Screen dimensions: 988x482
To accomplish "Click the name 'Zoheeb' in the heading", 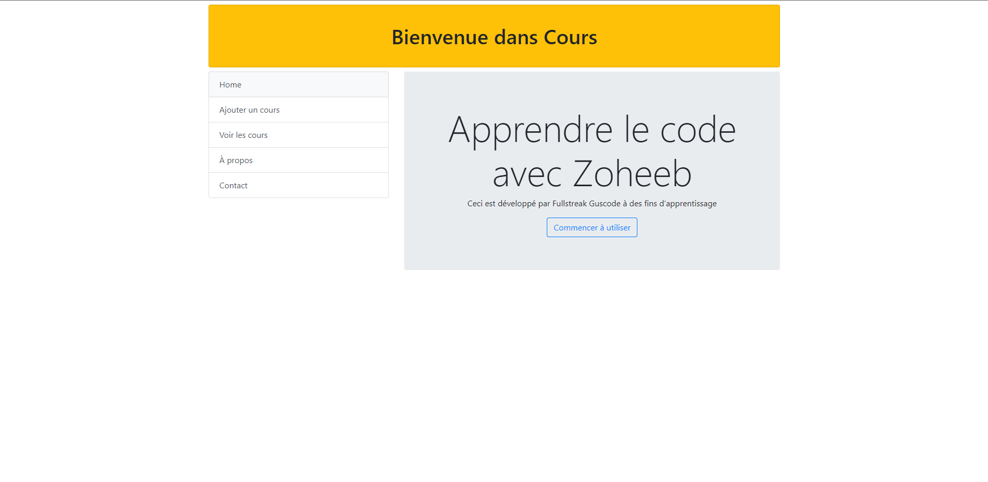I will coord(632,174).
